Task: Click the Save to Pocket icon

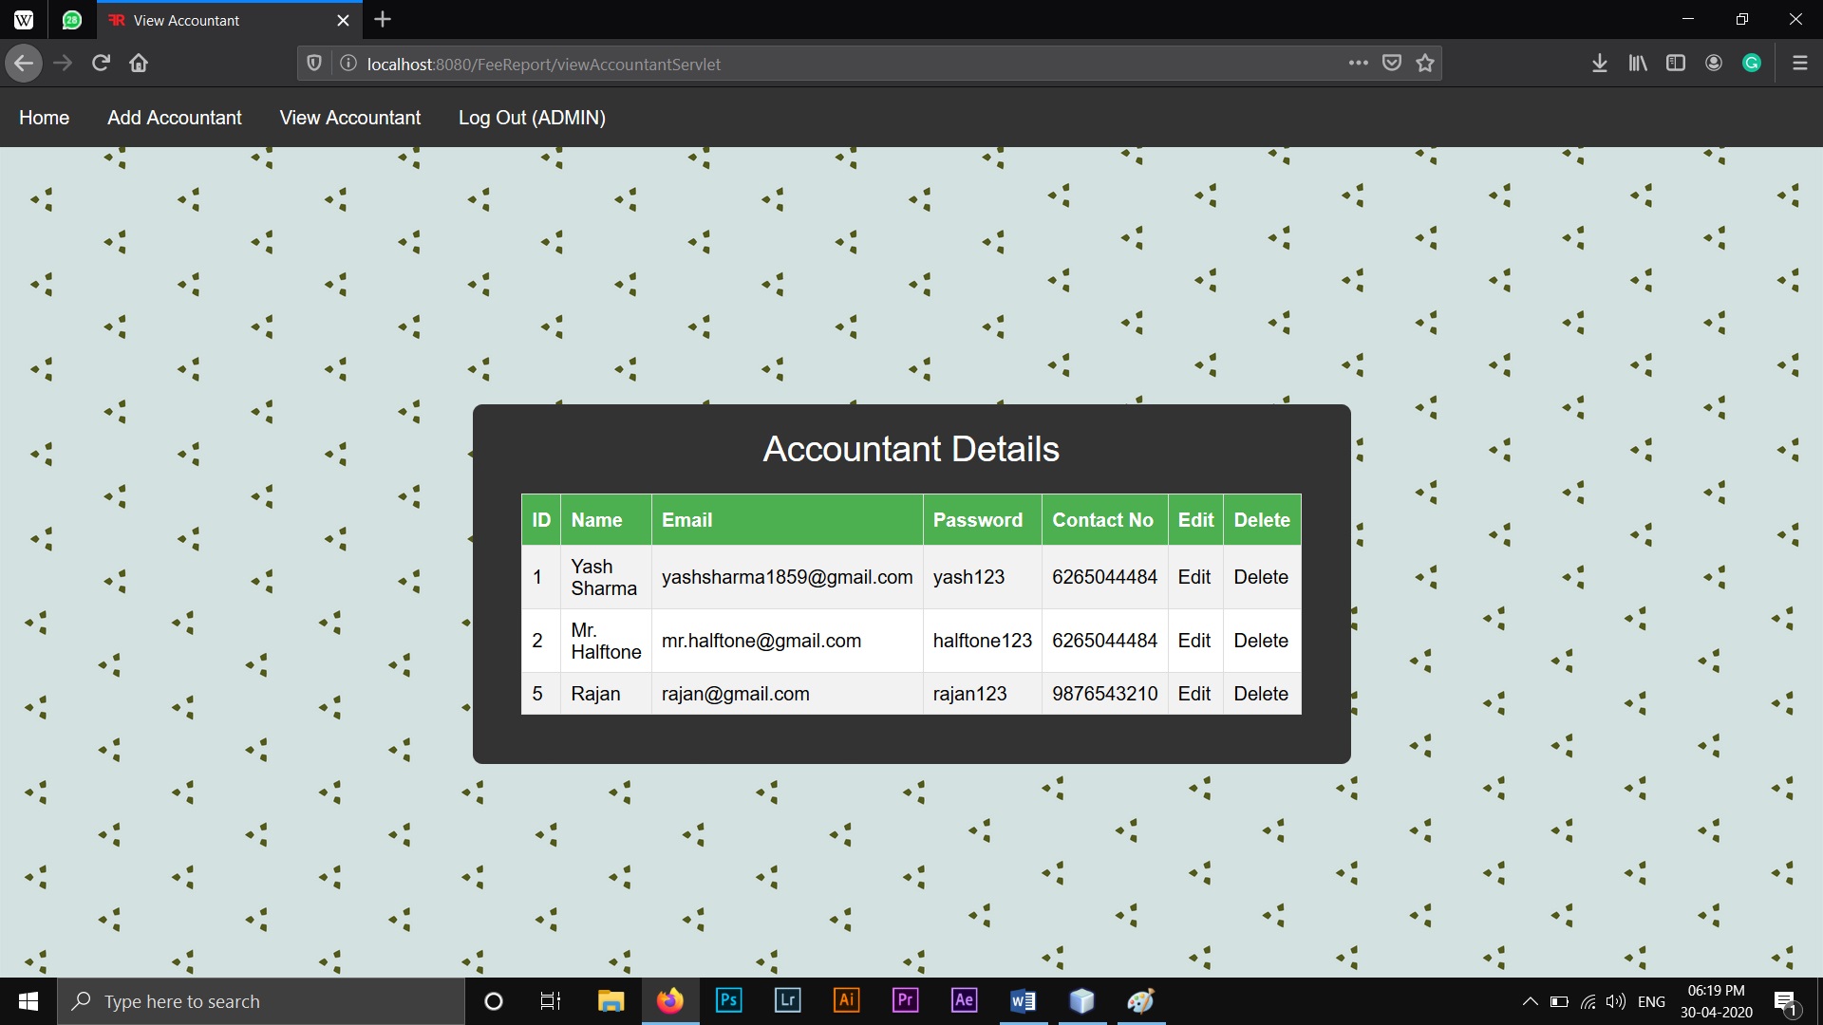Action: tap(1392, 64)
